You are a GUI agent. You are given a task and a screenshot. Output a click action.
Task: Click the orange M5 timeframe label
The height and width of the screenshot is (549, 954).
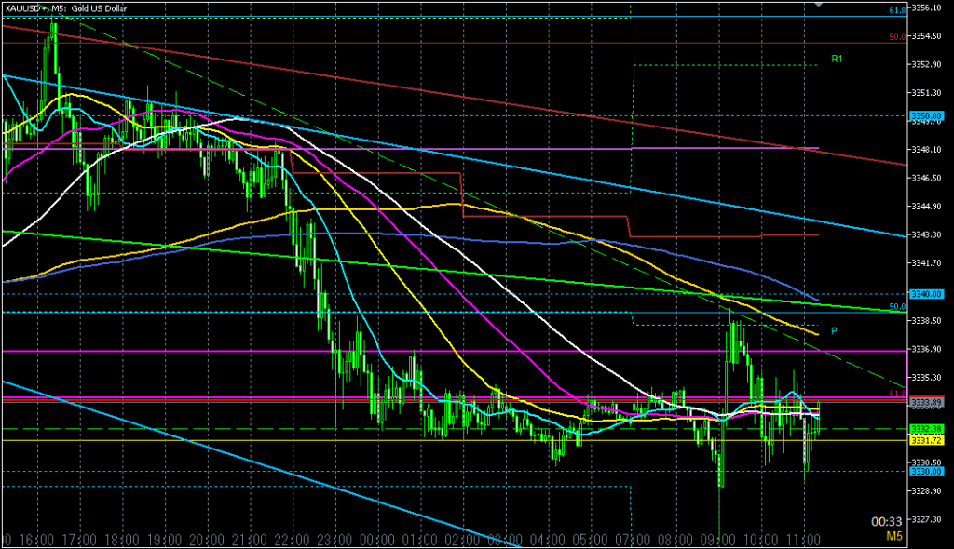(x=893, y=536)
